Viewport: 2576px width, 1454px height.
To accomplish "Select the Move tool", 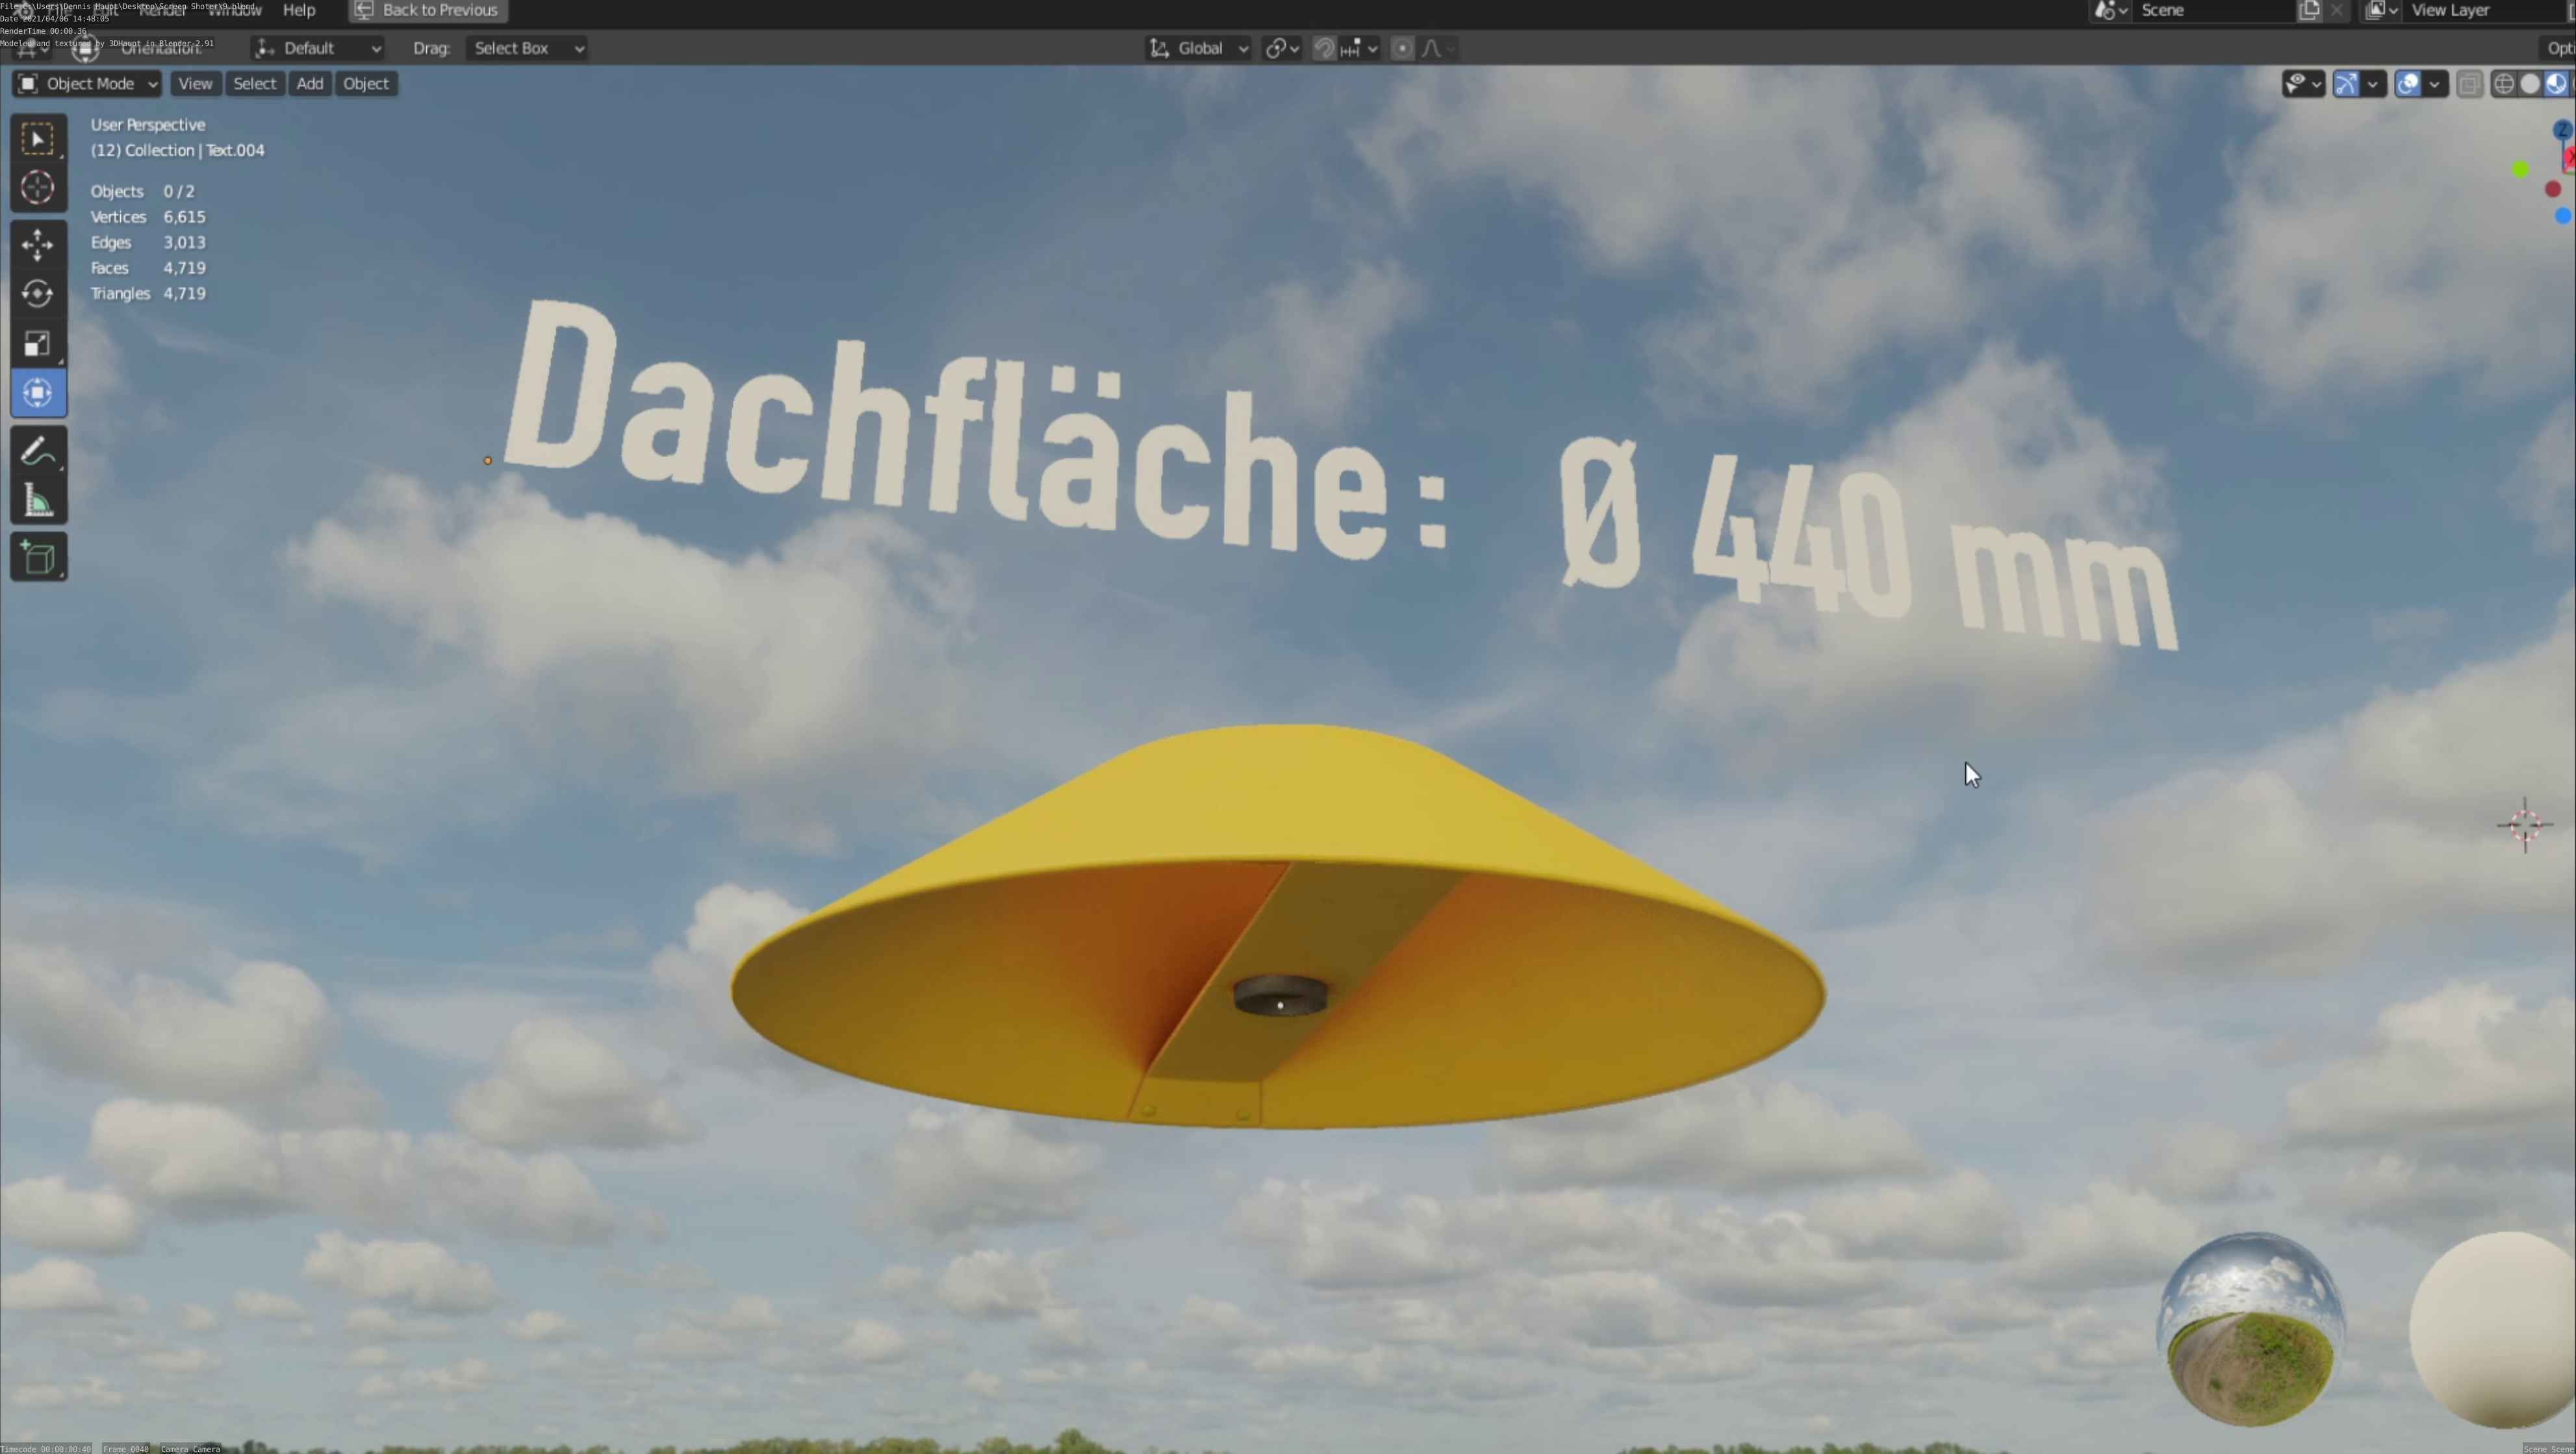I will coord(38,245).
